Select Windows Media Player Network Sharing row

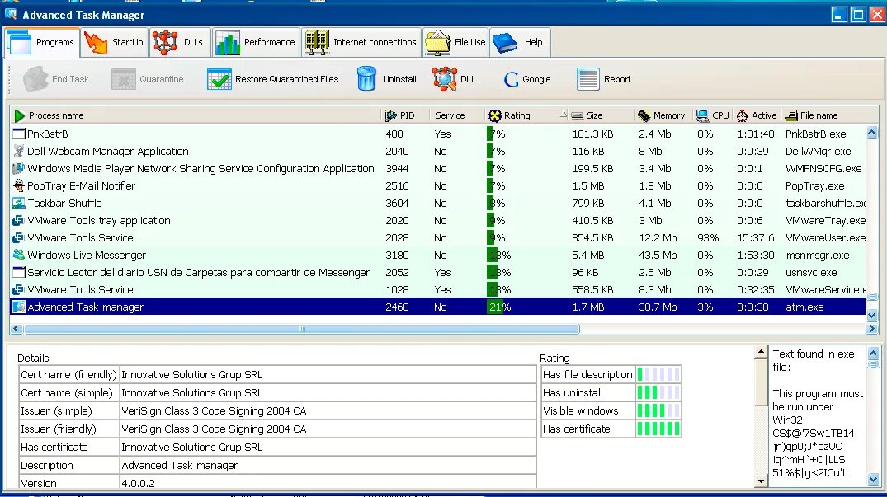(x=438, y=168)
